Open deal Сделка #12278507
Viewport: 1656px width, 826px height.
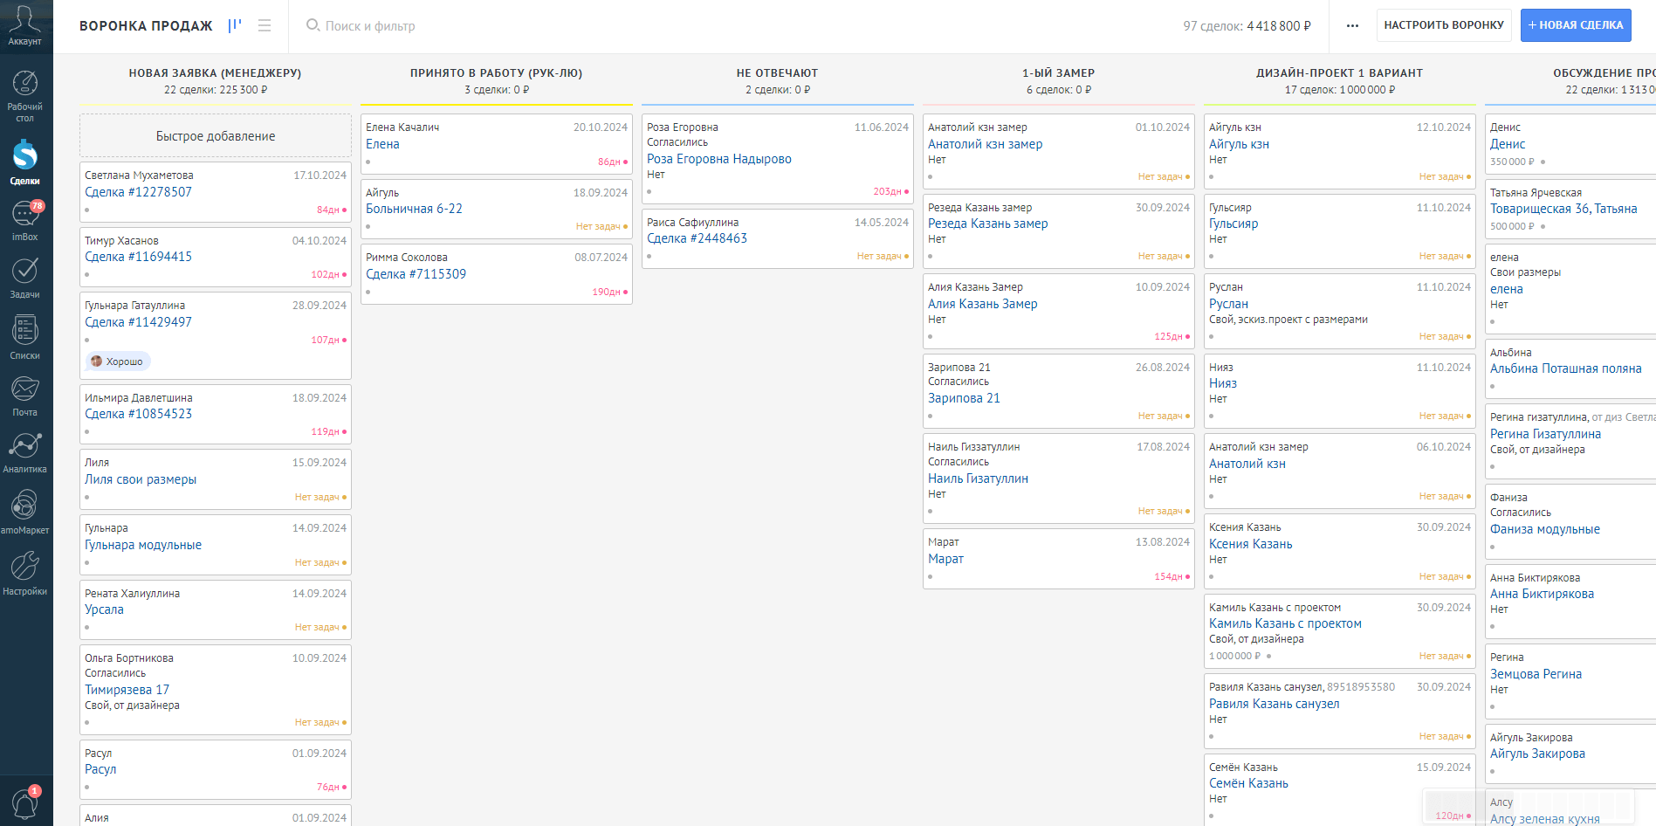pyautogui.click(x=138, y=192)
